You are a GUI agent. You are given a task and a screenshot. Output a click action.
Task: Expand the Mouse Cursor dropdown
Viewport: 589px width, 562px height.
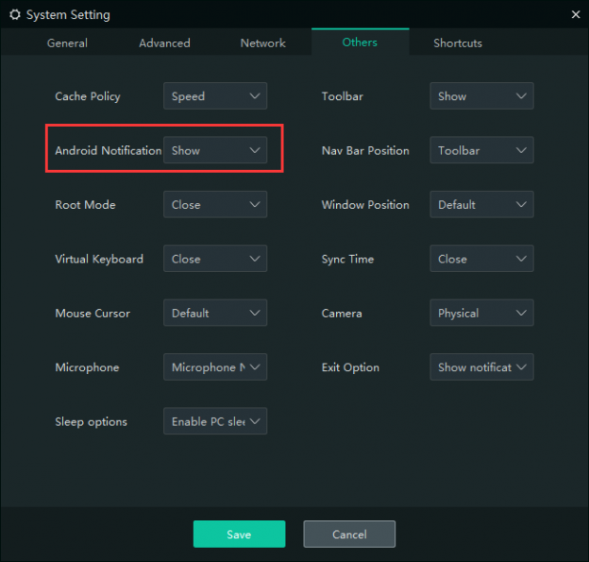(x=215, y=314)
